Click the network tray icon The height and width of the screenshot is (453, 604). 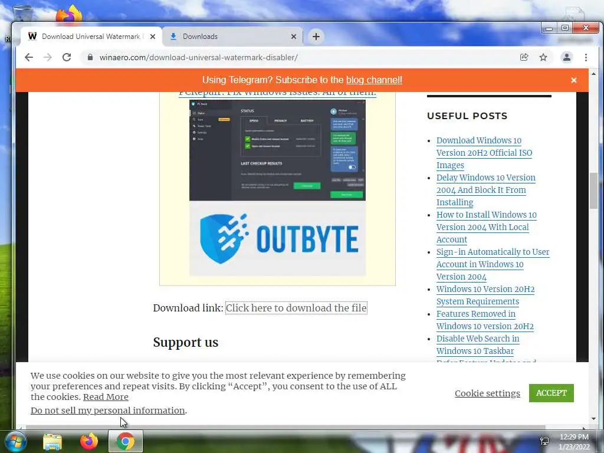point(544,441)
